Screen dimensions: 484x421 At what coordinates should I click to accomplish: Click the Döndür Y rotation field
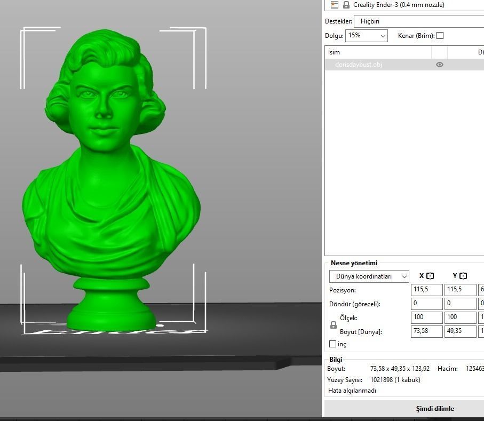460,304
